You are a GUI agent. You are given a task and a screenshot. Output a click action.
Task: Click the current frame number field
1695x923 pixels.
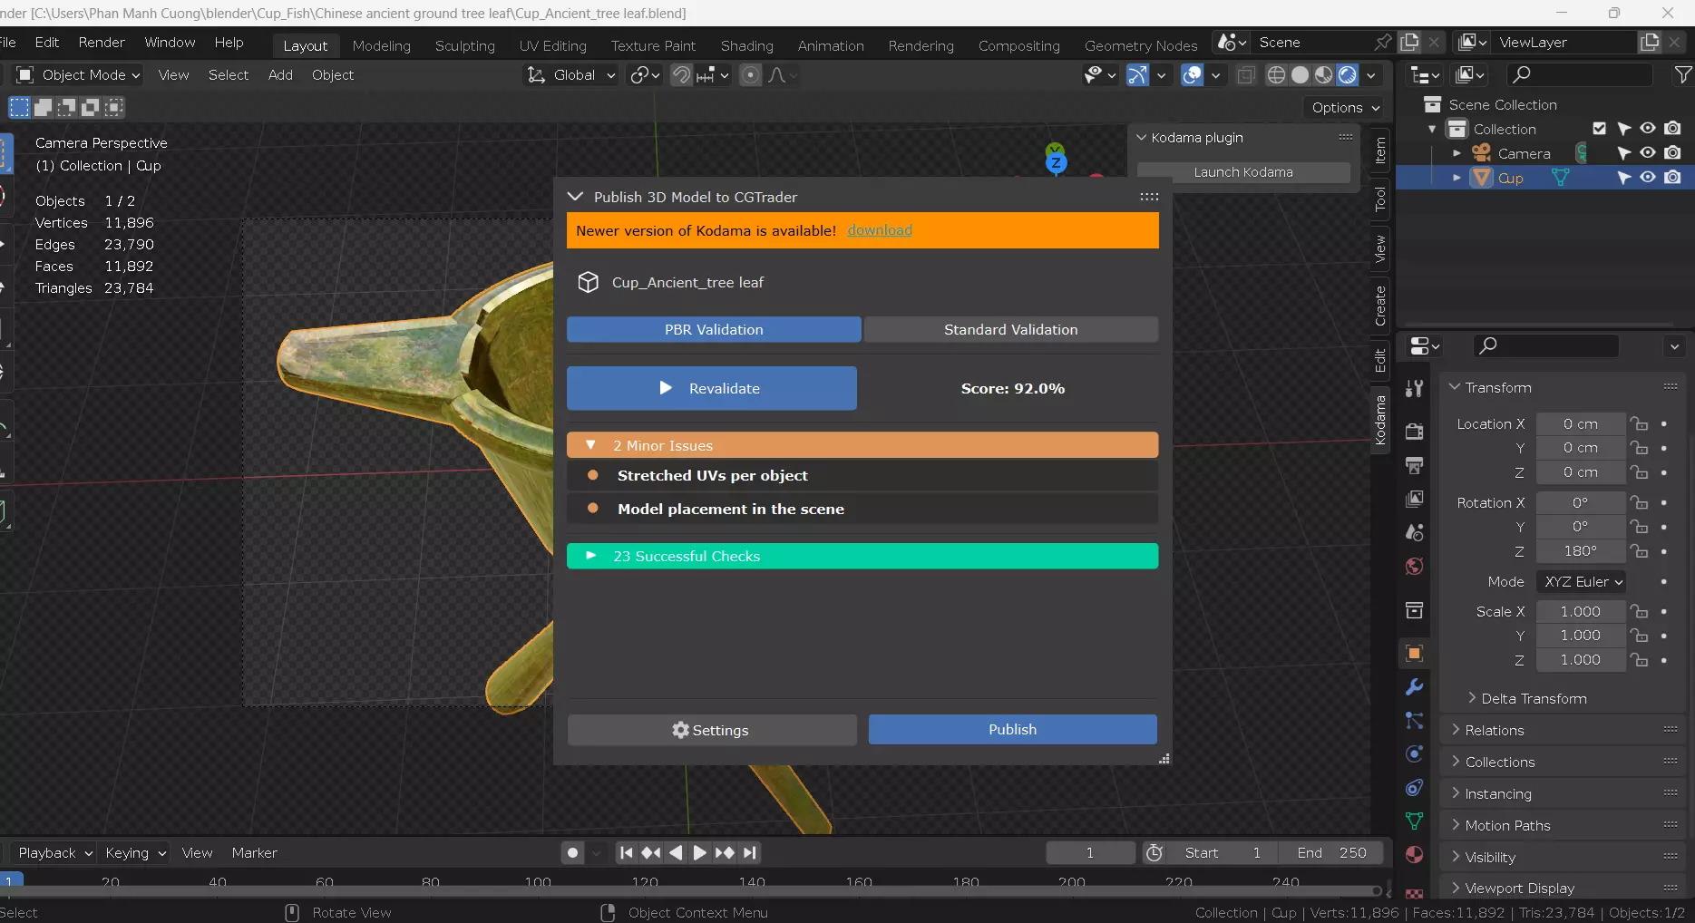click(x=1090, y=852)
